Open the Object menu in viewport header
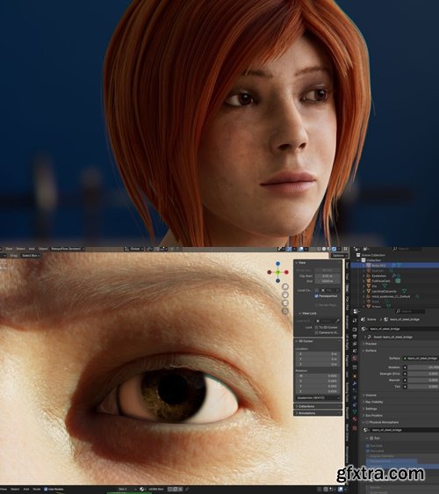The height and width of the screenshot is (494, 439). [43, 249]
